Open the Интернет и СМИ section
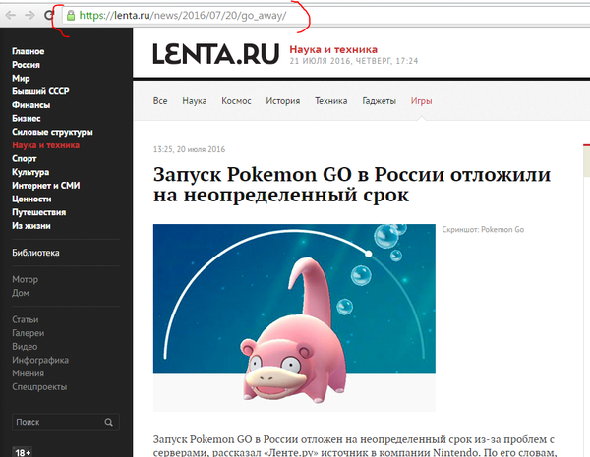 coord(46,186)
